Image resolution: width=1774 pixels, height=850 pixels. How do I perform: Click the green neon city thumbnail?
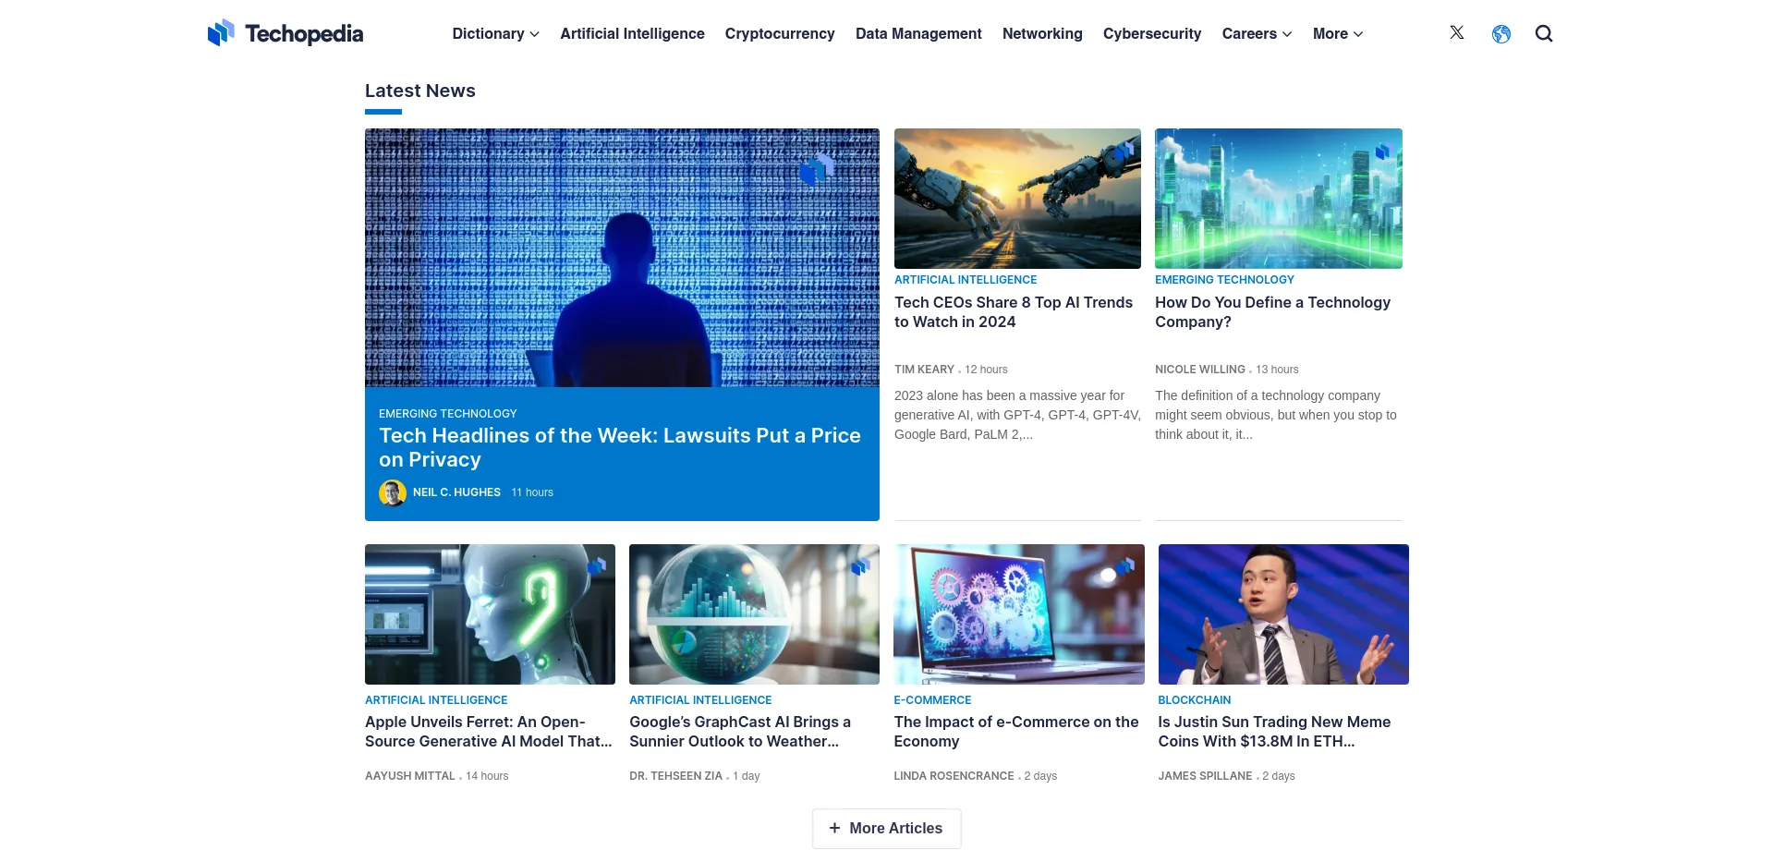point(1279,199)
